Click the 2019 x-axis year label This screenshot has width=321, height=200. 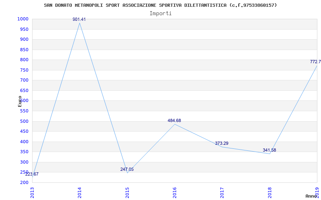click(x=317, y=192)
